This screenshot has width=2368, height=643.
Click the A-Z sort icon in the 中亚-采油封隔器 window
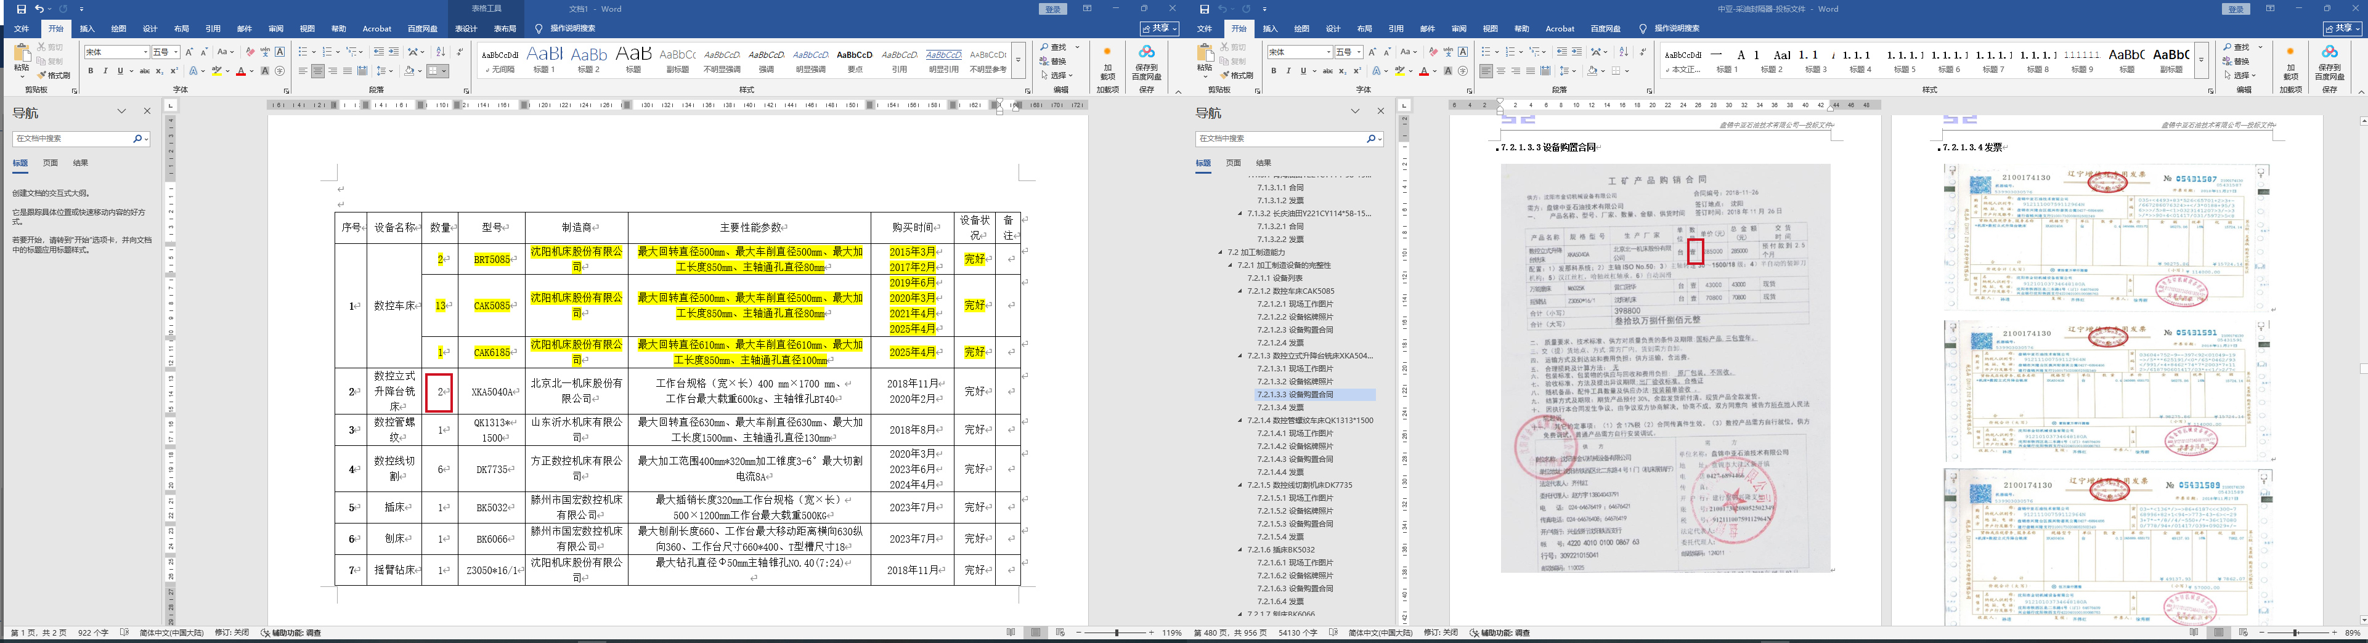1624,52
